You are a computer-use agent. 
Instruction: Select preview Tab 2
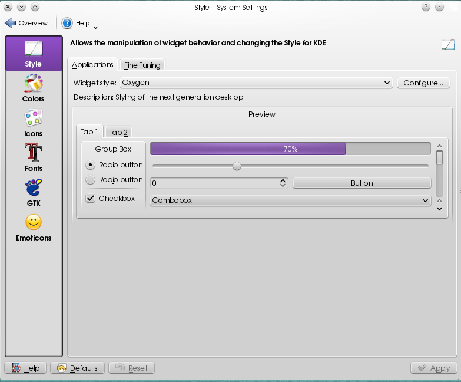tap(118, 133)
